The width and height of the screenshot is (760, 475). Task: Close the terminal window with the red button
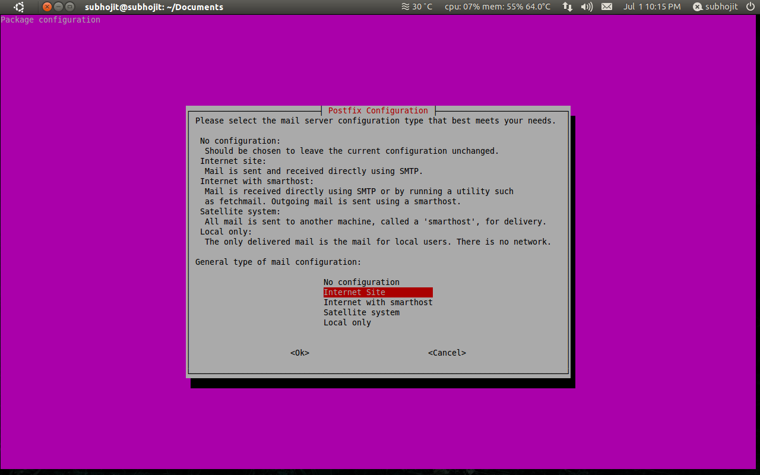(x=47, y=7)
